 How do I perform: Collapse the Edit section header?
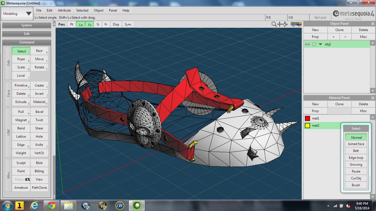coord(27,34)
